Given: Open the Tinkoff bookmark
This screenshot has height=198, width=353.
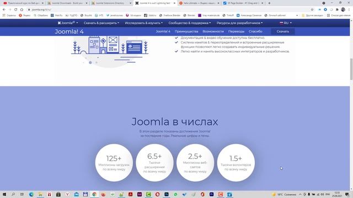Looking at the screenshot, I should [228, 15].
